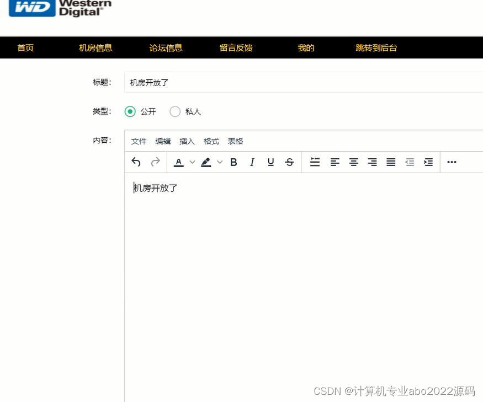
Task: Select the 公开 radio button
Action: pos(130,111)
